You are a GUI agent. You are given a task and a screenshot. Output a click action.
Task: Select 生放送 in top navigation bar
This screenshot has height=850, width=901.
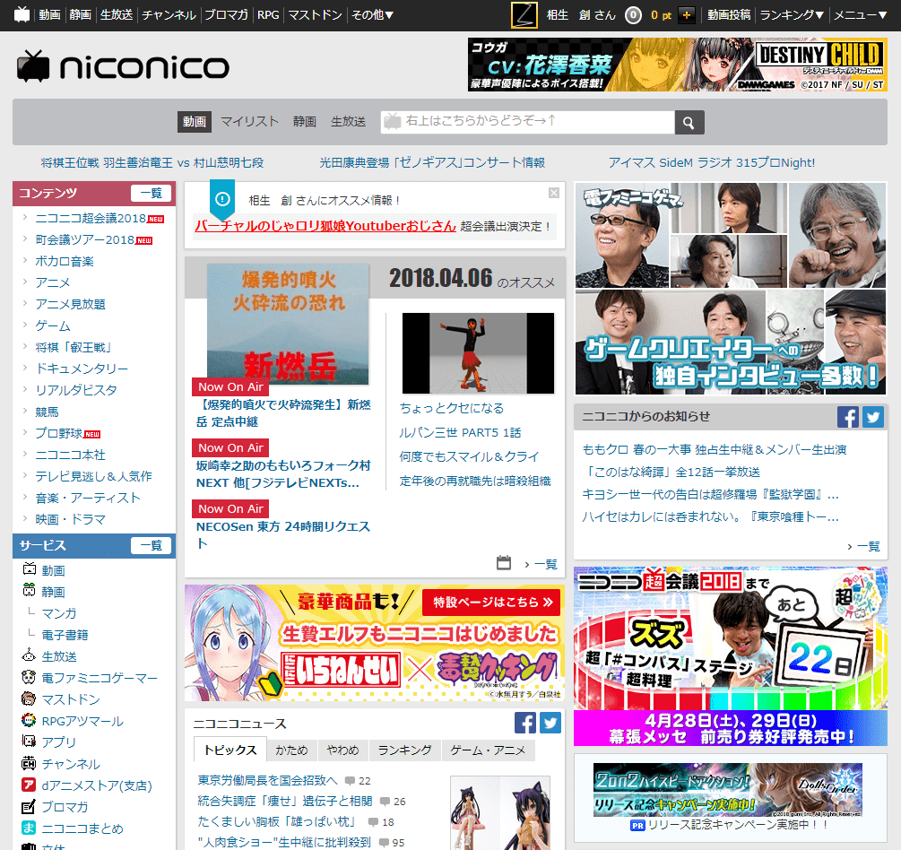pyautogui.click(x=117, y=15)
